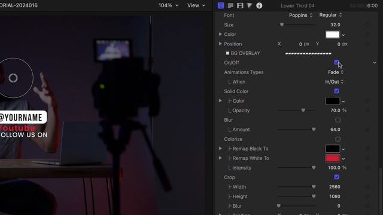Click the Blur Amount slider handle
This screenshot has width=383, height=215.
[x=314, y=130]
